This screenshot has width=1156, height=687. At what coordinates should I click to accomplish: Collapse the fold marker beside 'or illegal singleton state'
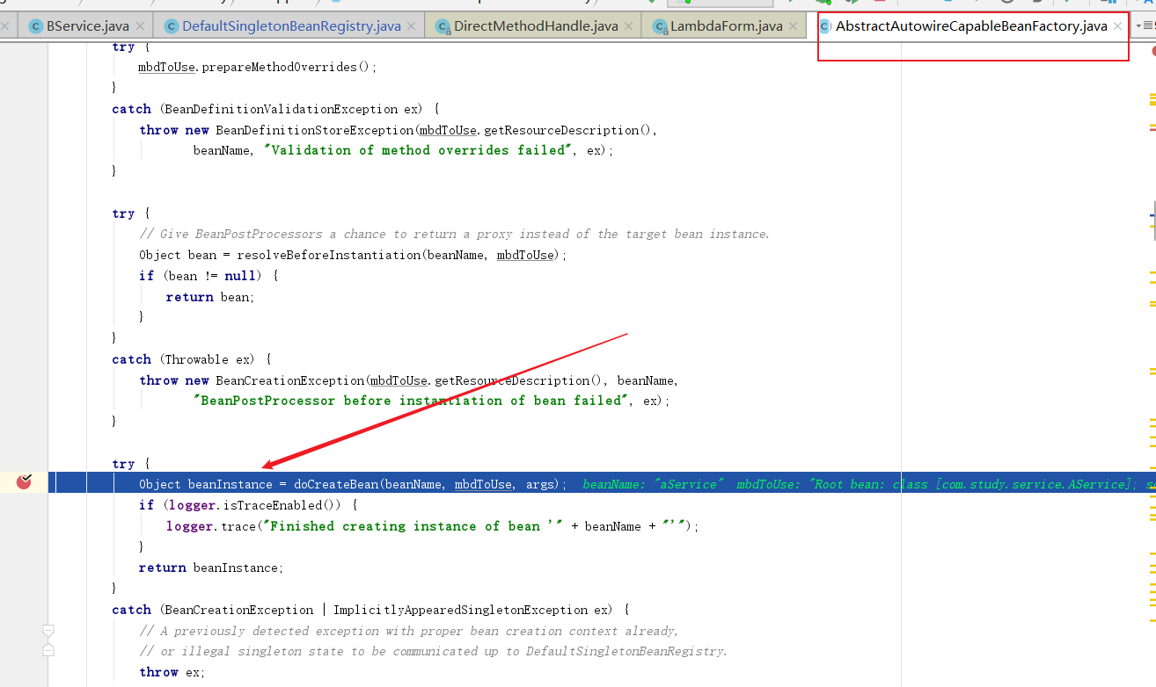(48, 650)
